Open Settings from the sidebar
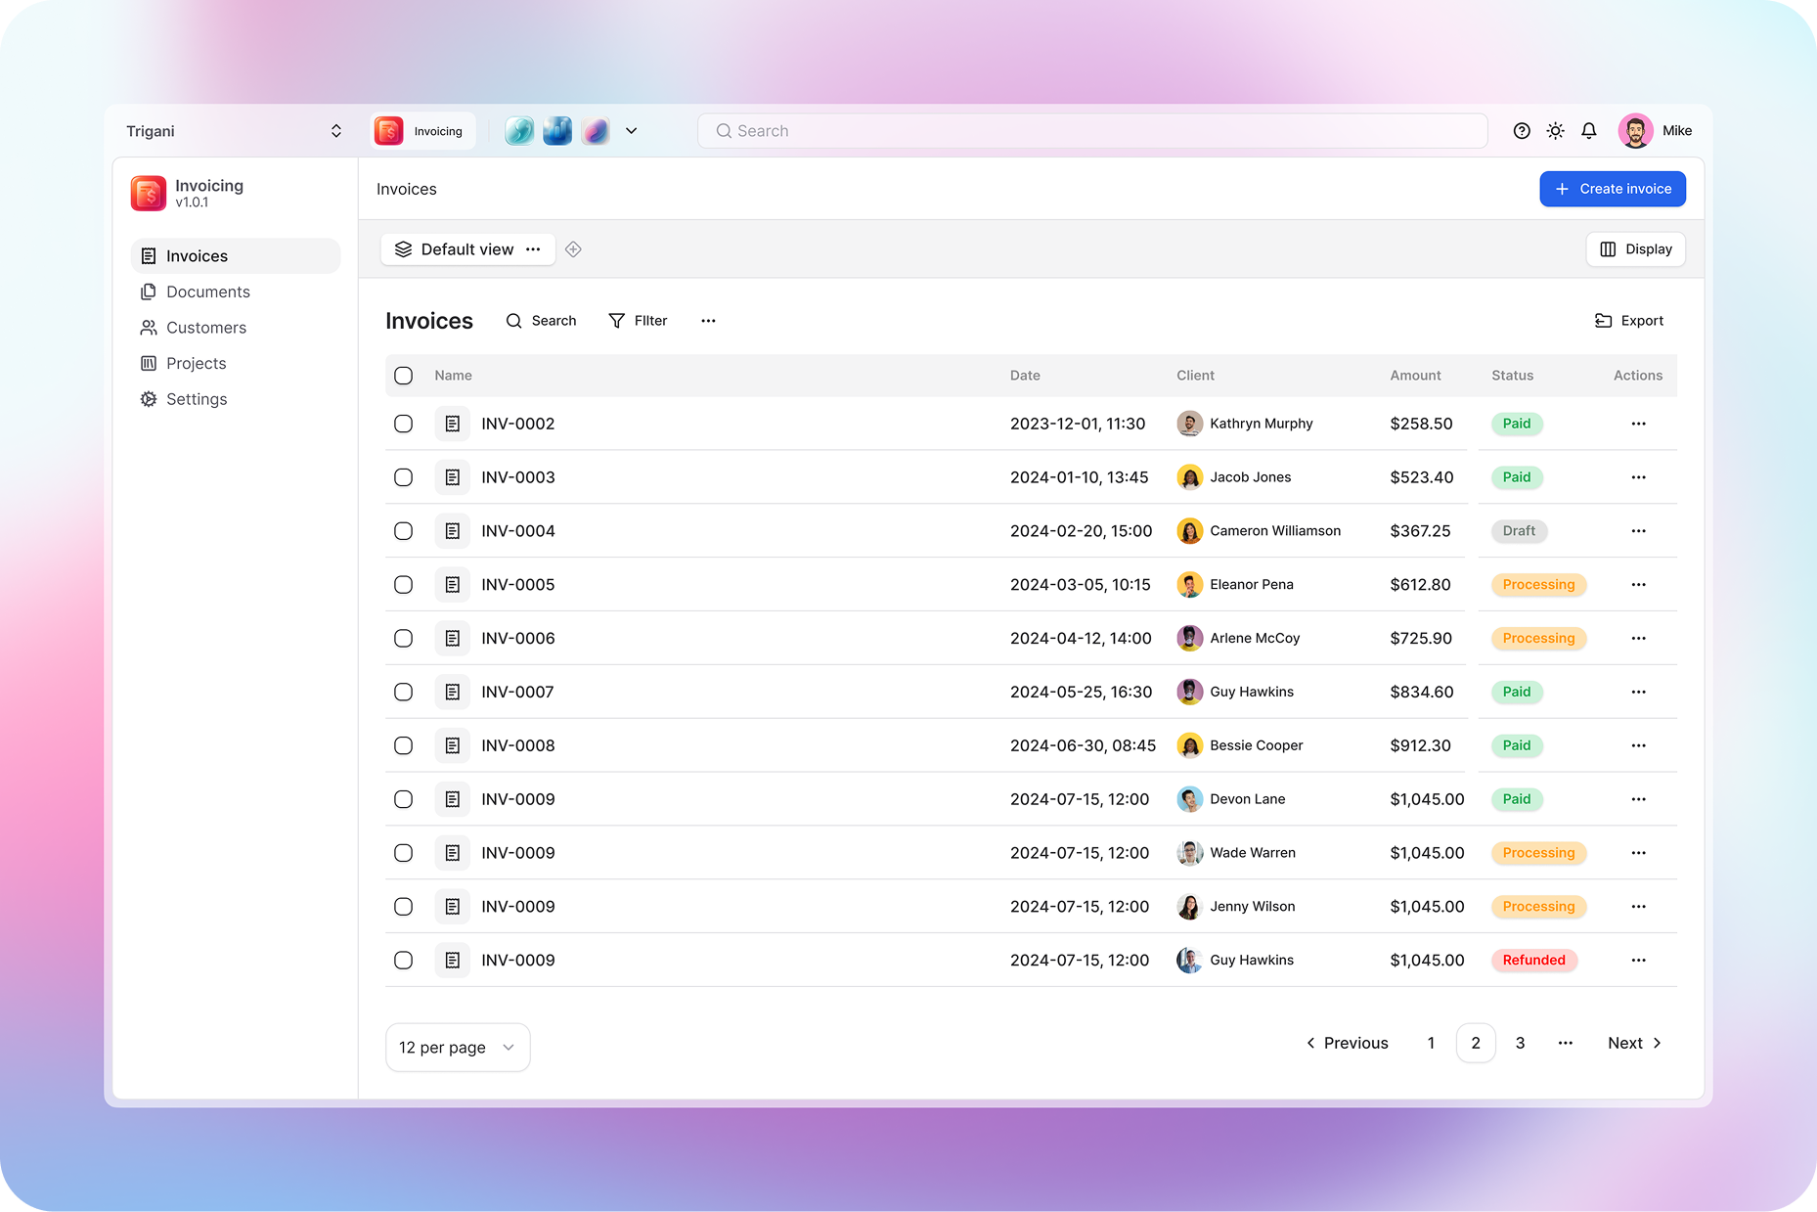1817x1212 pixels. pos(196,399)
